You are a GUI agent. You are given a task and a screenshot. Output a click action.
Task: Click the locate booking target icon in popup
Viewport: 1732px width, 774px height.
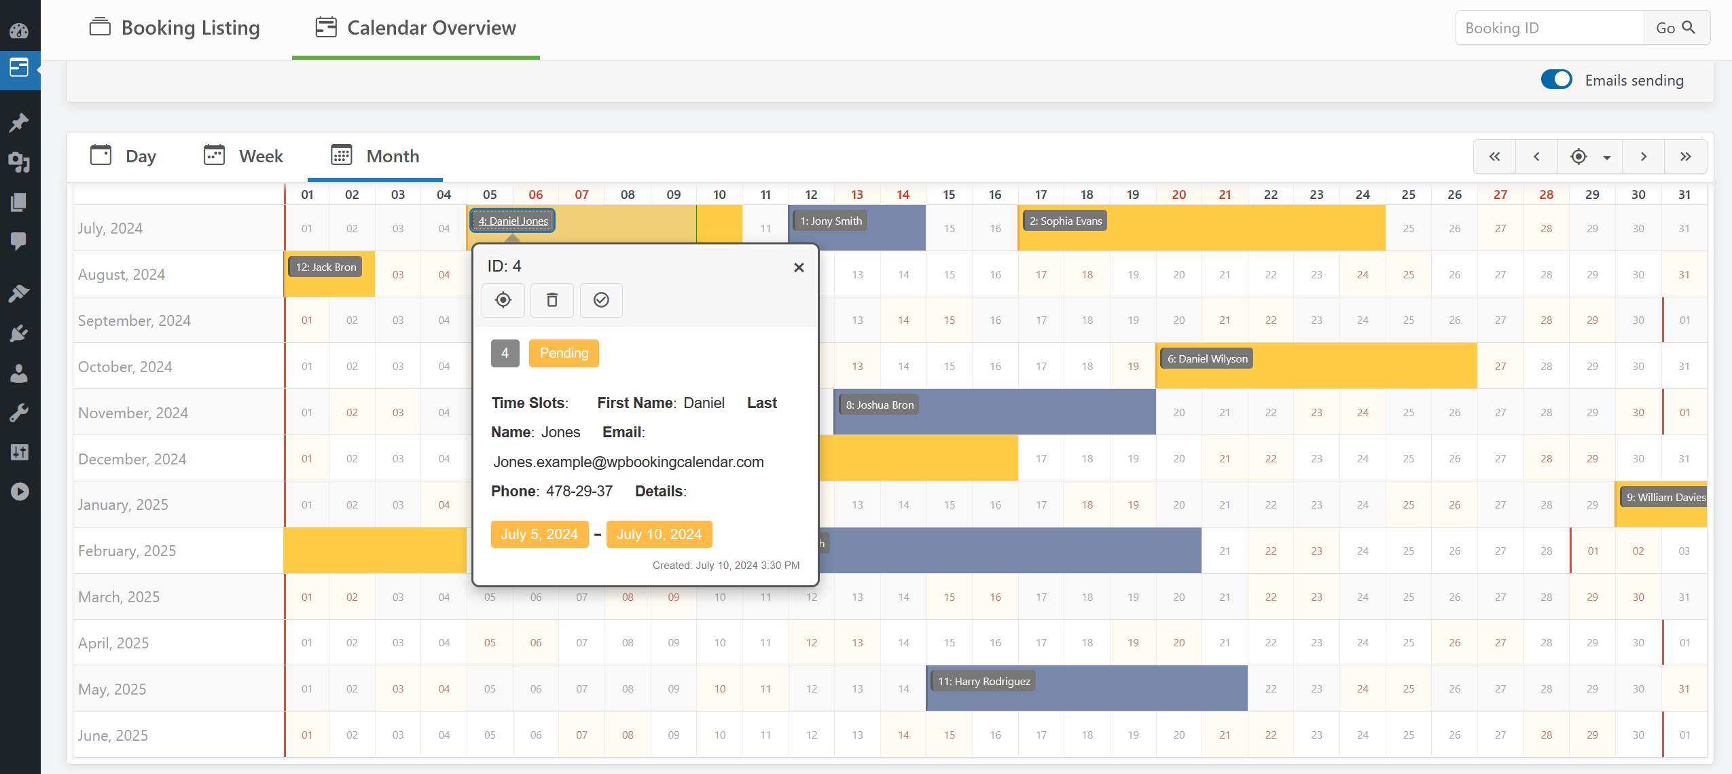pos(503,300)
